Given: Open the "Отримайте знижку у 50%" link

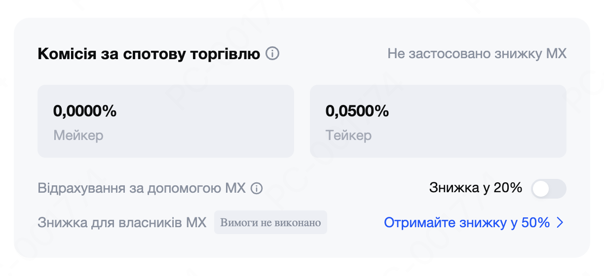Looking at the screenshot, I should [x=467, y=223].
